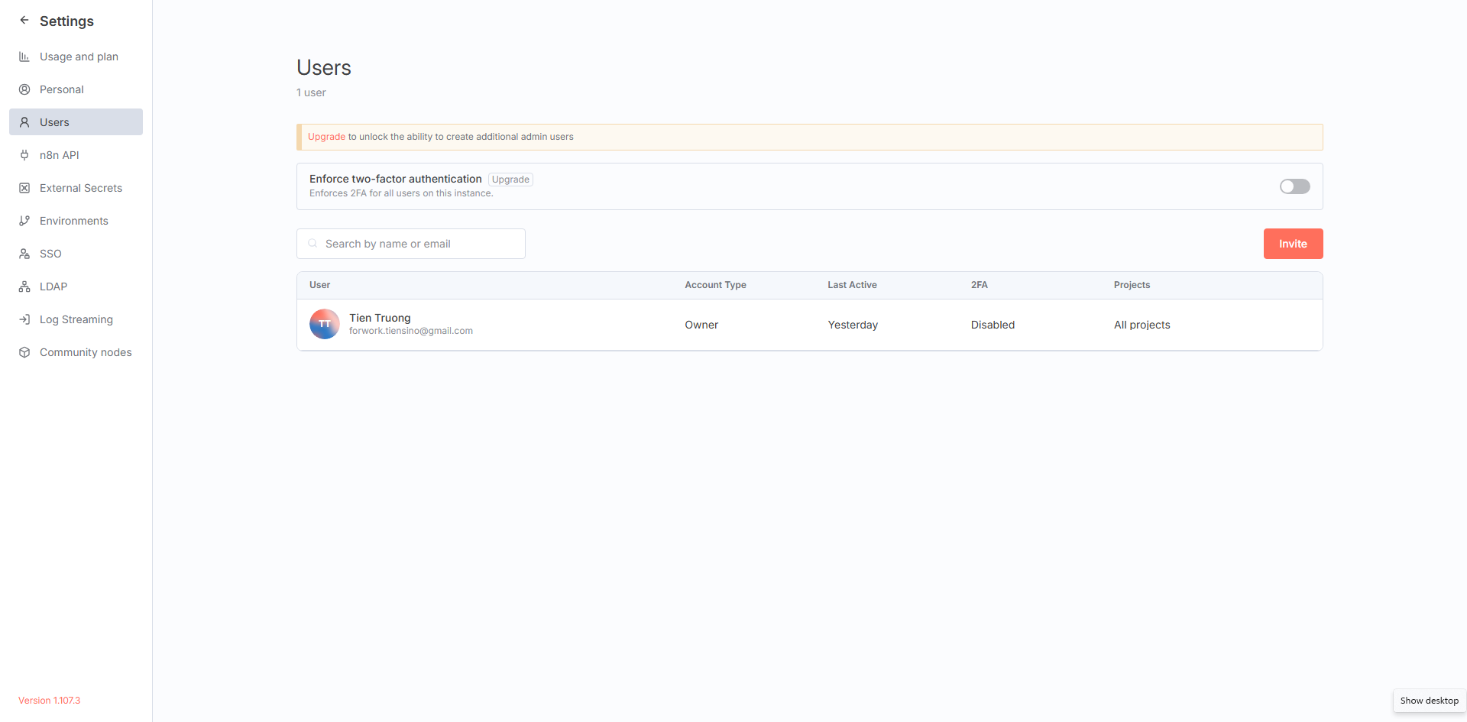Viewport: 1467px width, 722px height.
Task: Click the Users person icon in sidebar
Action: 24,122
